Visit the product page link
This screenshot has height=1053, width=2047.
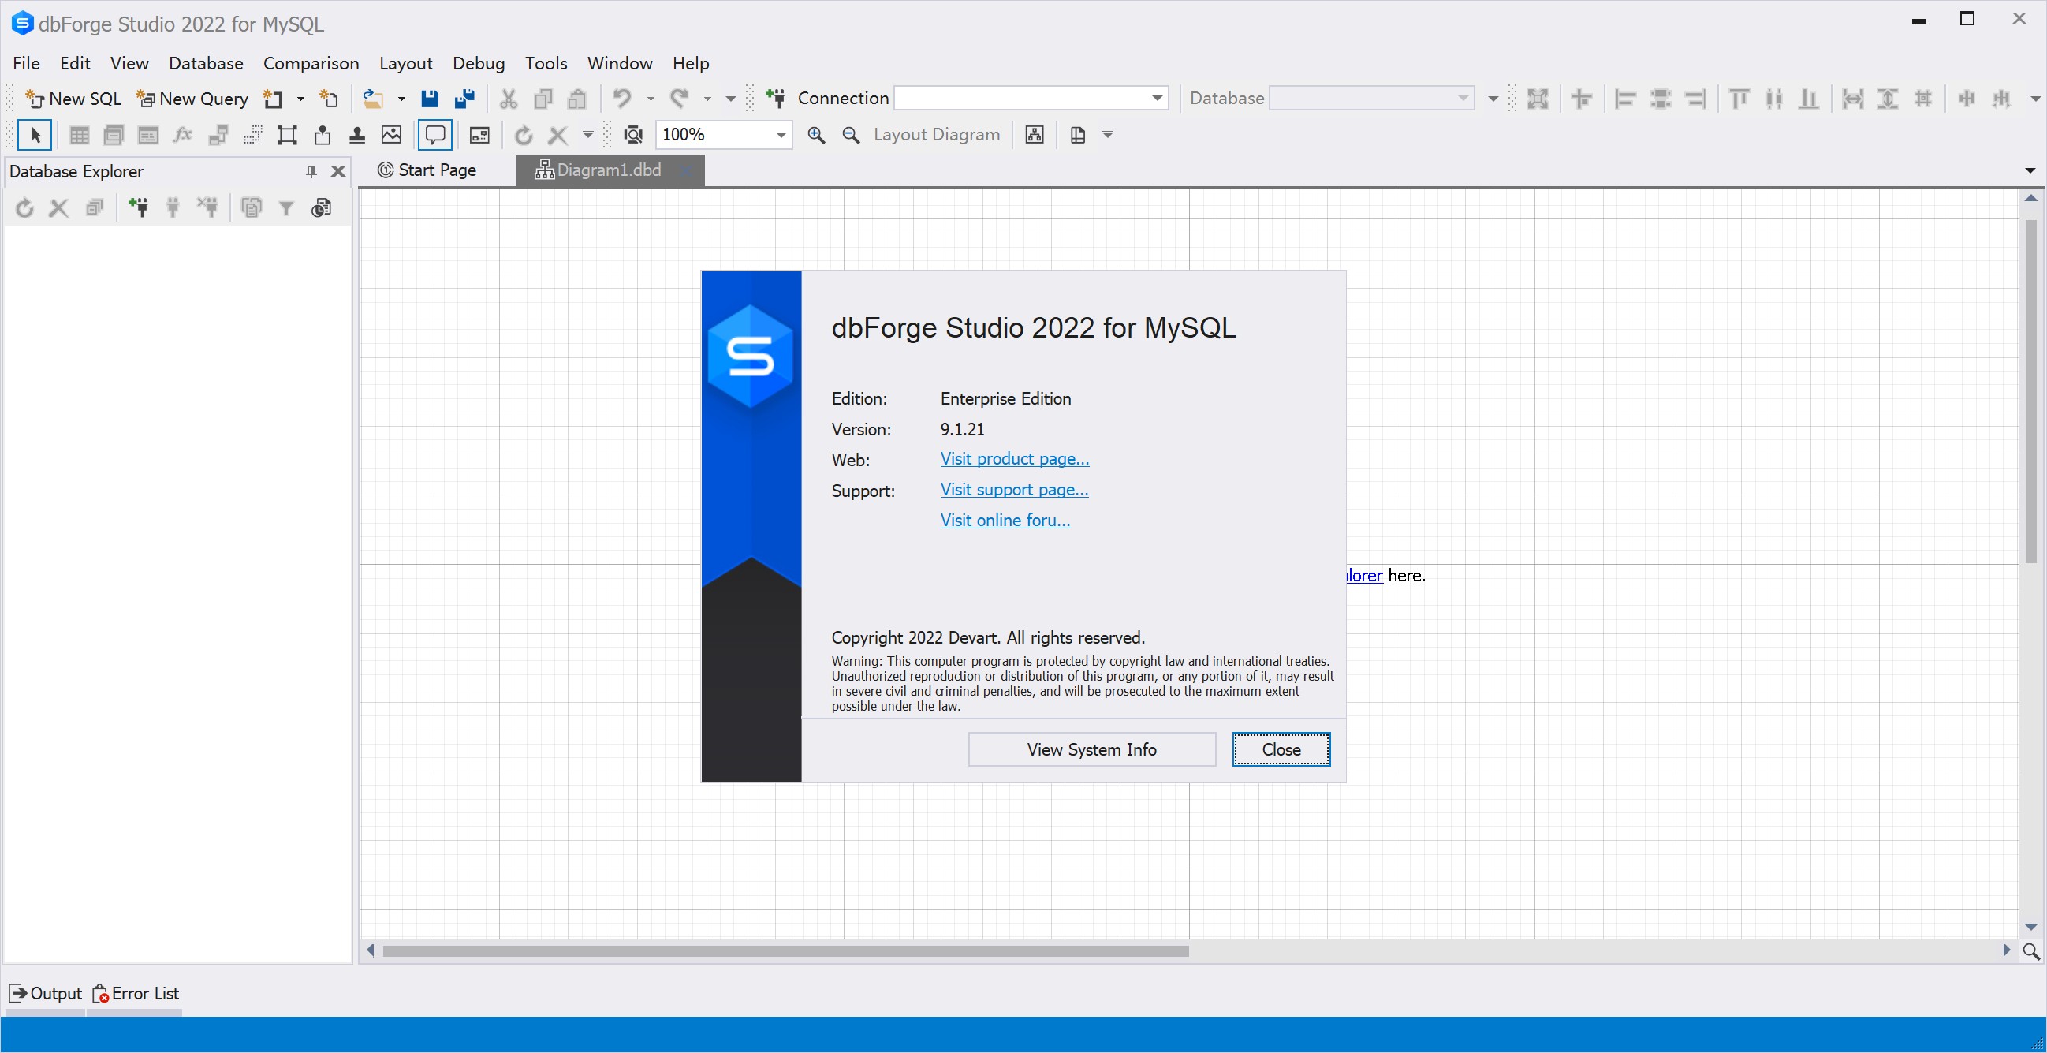coord(1013,458)
